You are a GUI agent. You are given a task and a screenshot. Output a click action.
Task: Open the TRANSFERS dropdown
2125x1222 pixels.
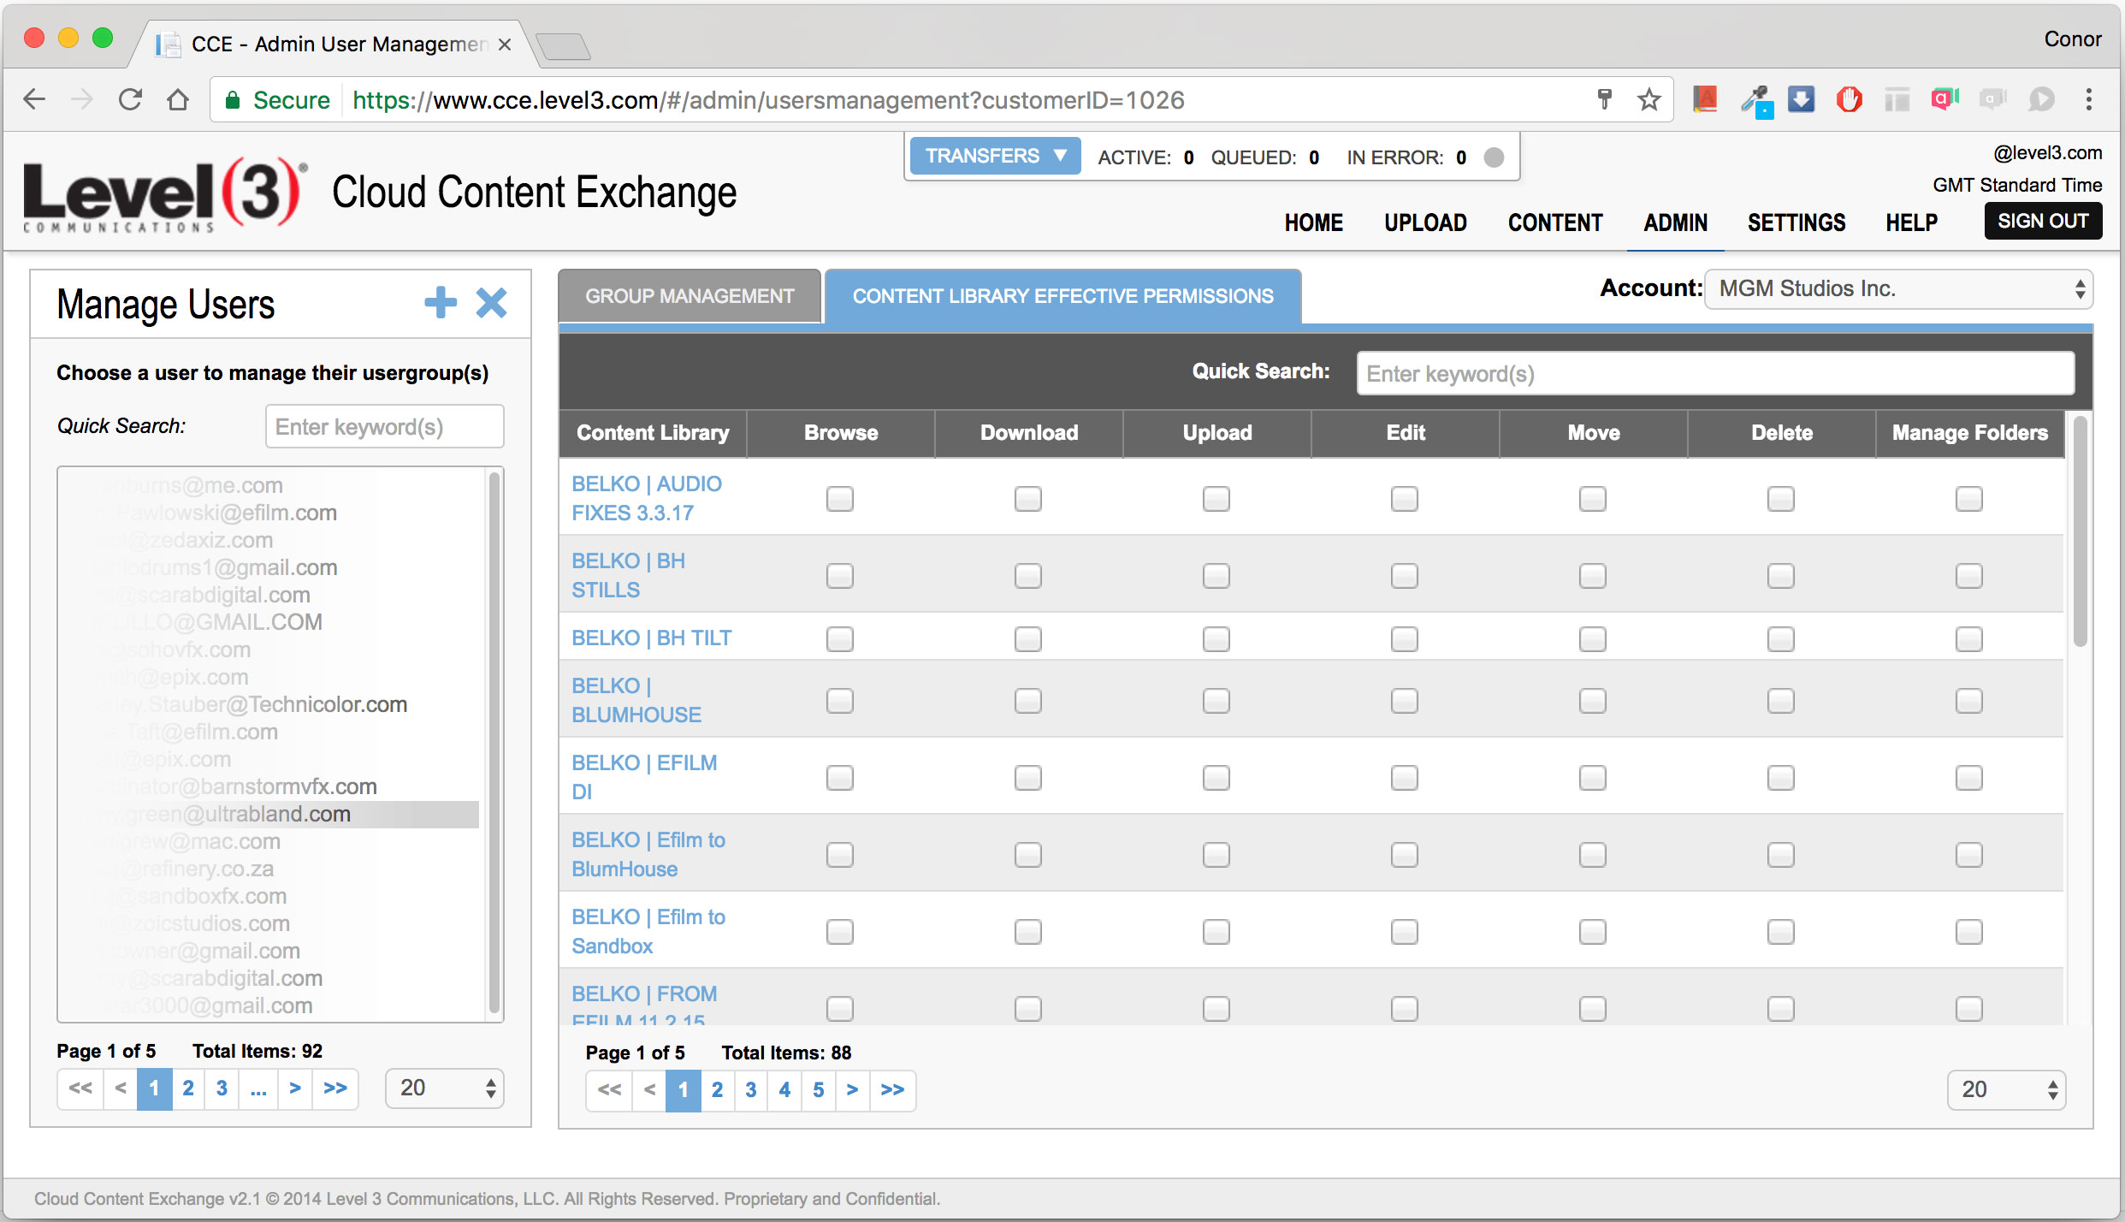coord(996,156)
